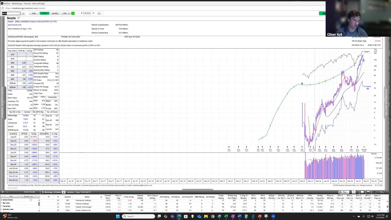This screenshot has height=220, width=391.
Task: Sort list by the Current Price column header
Action: click(108, 197)
